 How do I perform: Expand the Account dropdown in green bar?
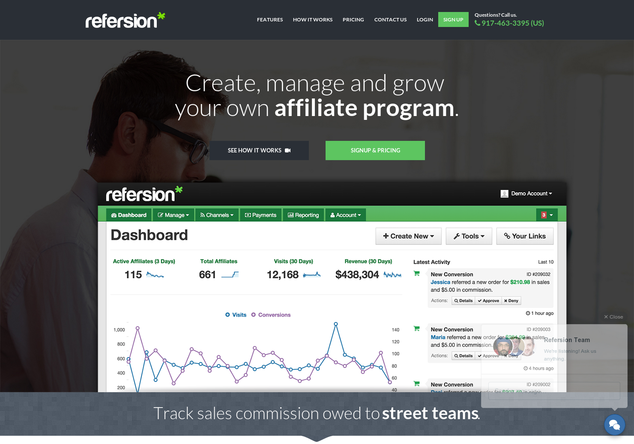346,215
